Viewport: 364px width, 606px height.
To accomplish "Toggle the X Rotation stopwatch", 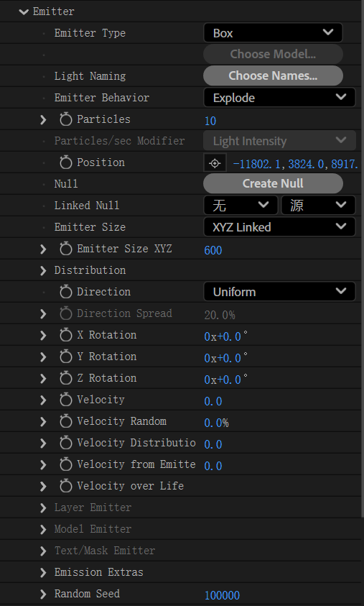I will click(x=65, y=335).
